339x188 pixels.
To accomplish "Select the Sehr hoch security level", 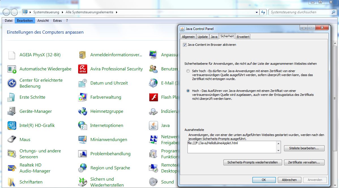I will [x=188, y=71].
